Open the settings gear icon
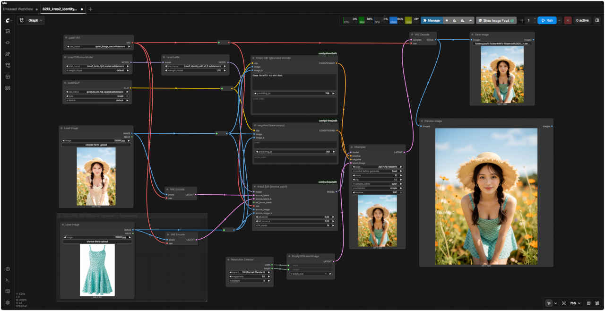 point(8,302)
